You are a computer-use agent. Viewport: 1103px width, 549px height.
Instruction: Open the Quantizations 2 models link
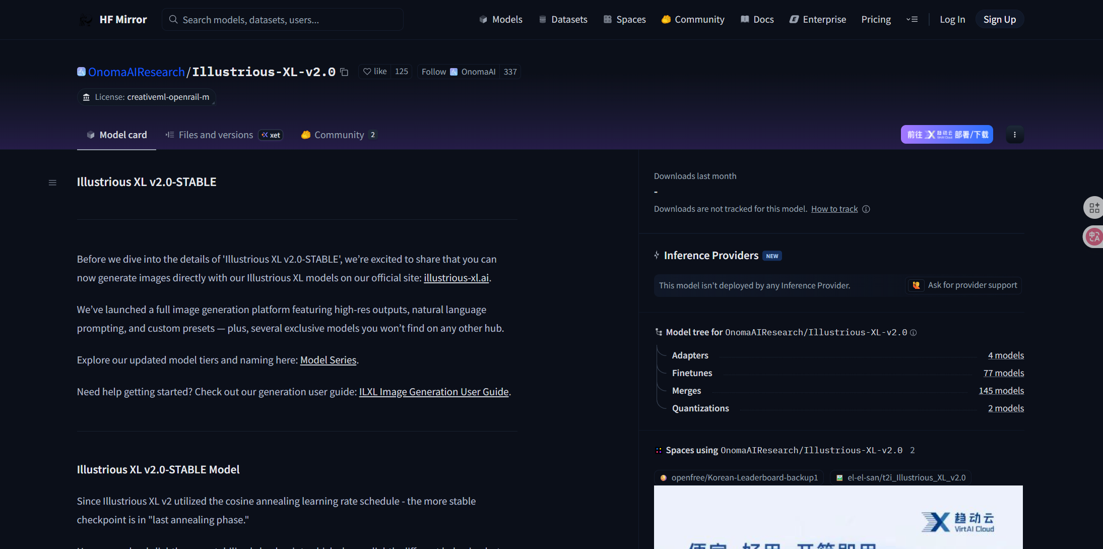tap(1006, 408)
